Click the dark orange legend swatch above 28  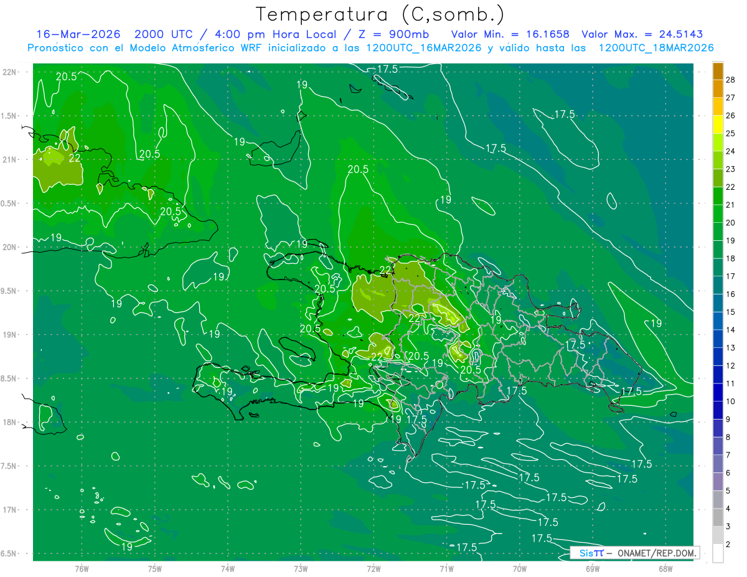pos(718,71)
